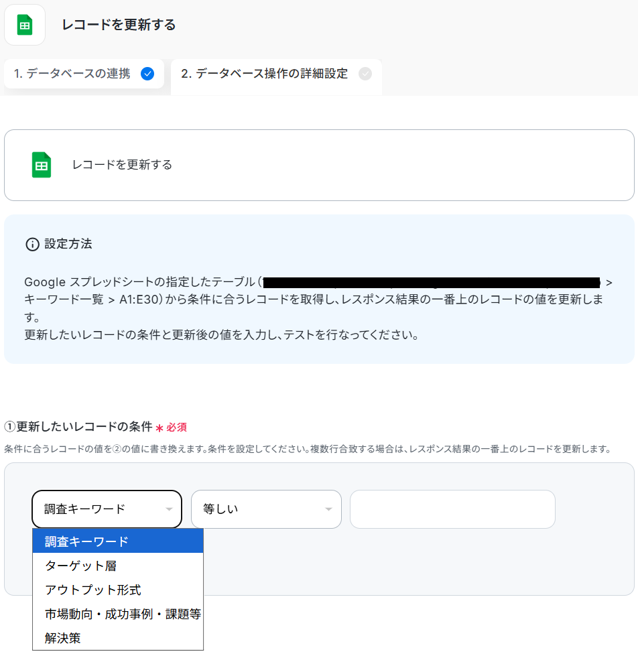Pick 市場動向・成功事例・課題等 from the list

click(x=123, y=614)
